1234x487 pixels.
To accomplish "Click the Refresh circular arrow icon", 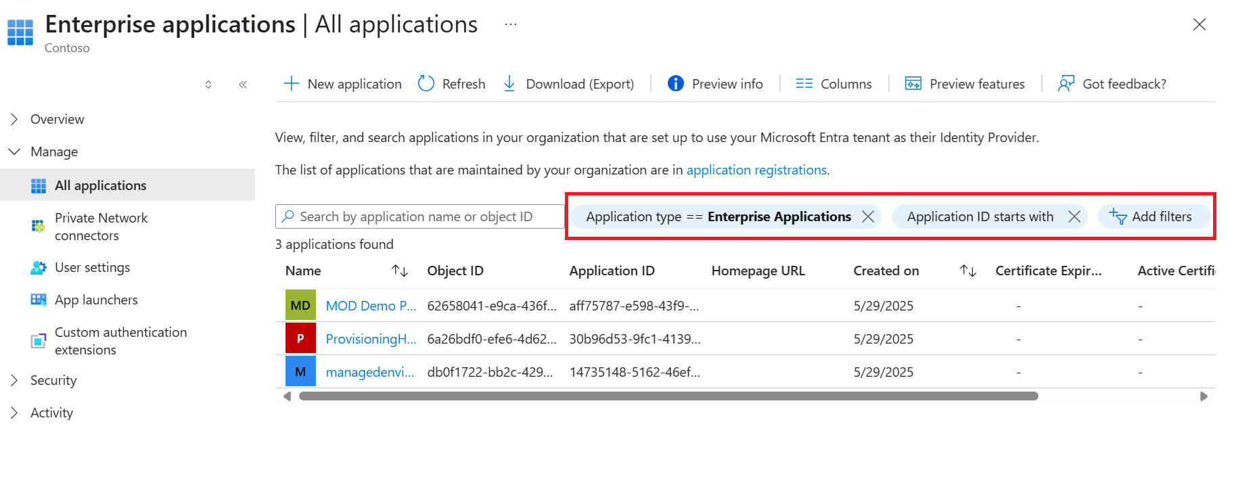I will pos(426,83).
